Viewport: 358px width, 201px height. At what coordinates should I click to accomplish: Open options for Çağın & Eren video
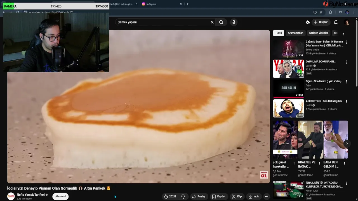346,42
